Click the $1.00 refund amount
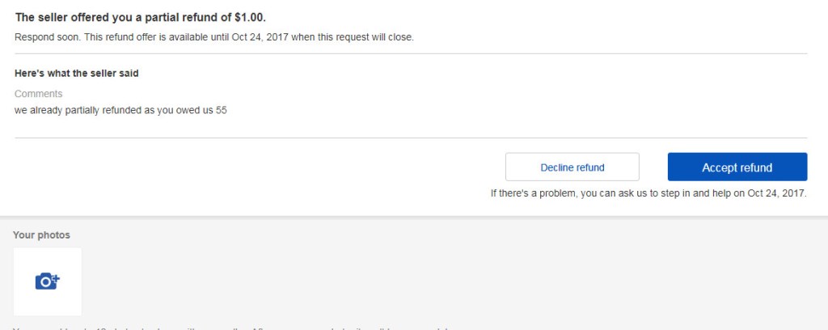Screen dimensions: 828x330 [x=250, y=18]
